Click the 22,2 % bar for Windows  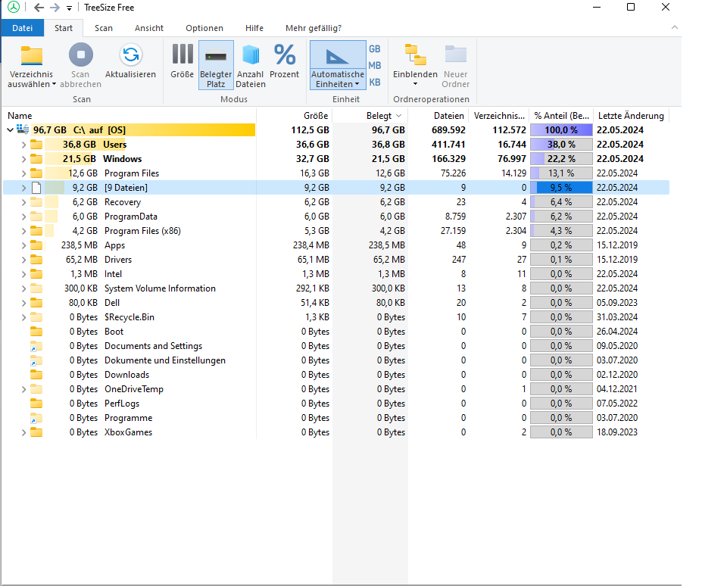[561, 158]
